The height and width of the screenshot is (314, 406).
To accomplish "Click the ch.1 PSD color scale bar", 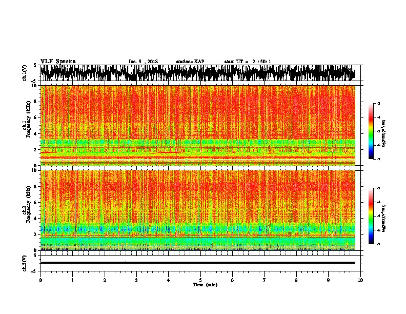I will [371, 131].
